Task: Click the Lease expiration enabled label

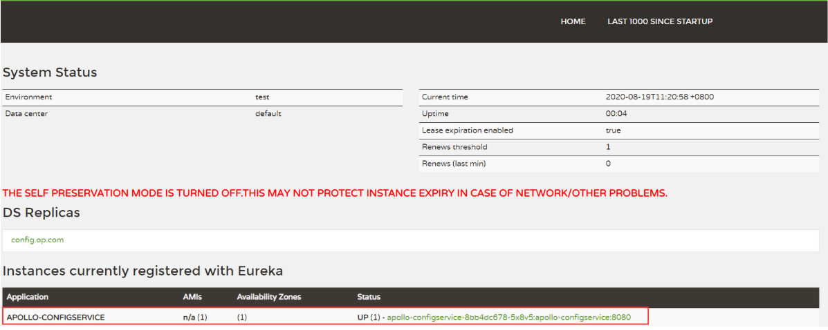Action: (x=468, y=130)
